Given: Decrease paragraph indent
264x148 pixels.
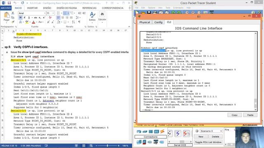Looking at the screenshot, I should click(x=80, y=13).
